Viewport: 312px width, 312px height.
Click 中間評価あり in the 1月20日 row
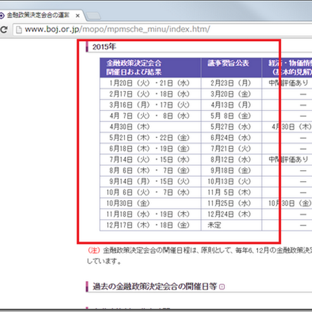(288, 83)
